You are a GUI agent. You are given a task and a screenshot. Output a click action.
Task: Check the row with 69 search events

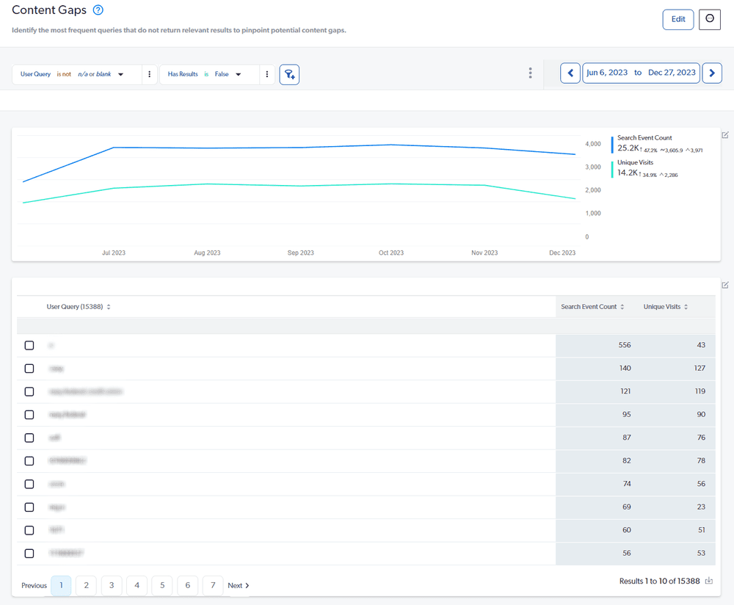29,507
